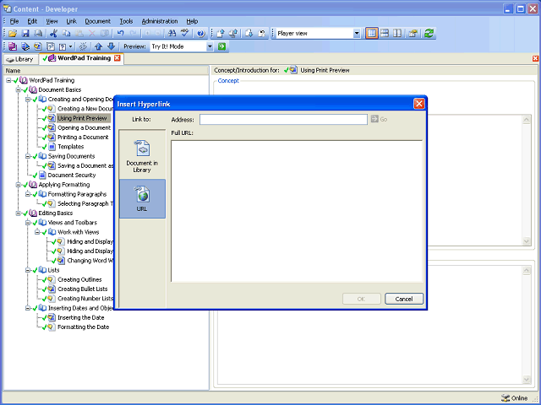Open the Player view dropdown
This screenshot has height=405, width=541.
[x=357, y=34]
